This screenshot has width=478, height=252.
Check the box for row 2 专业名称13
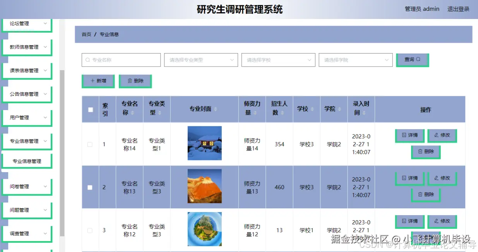90,187
